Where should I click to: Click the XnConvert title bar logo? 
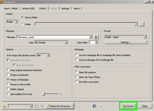2,2
